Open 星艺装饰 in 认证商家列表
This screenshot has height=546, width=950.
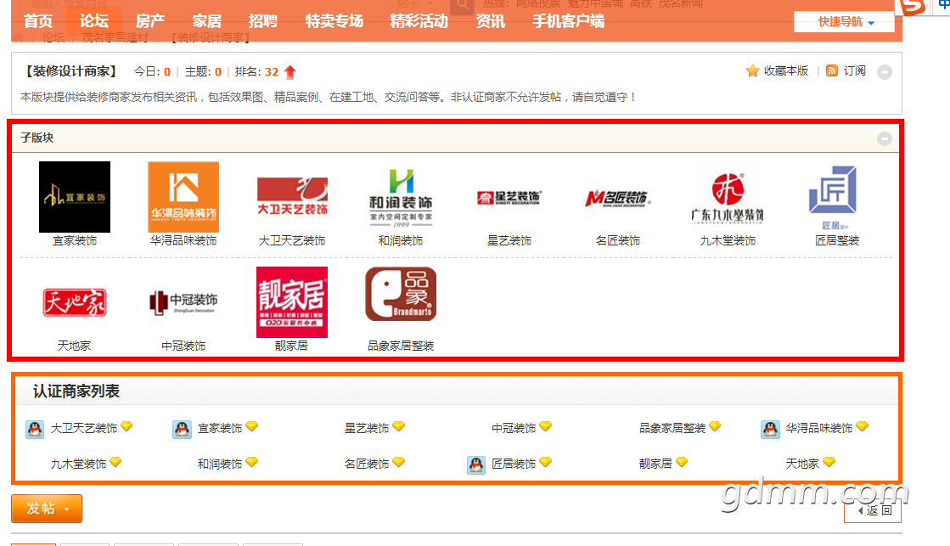click(x=367, y=429)
